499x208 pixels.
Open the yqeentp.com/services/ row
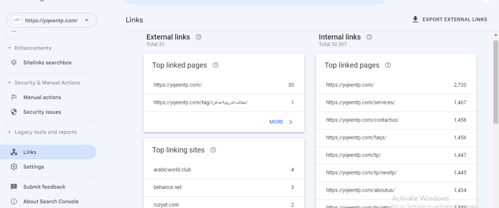(x=396, y=102)
